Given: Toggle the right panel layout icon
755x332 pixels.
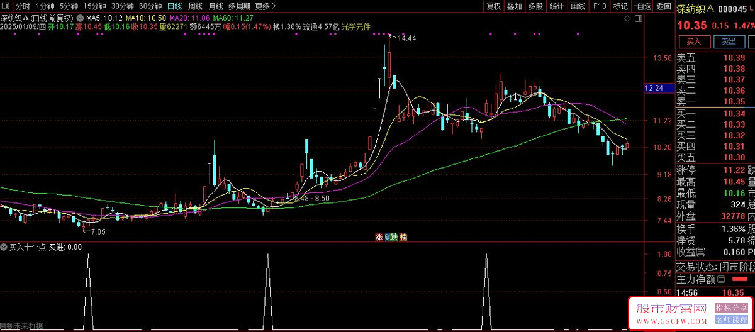Looking at the screenshot, I should coord(638,19).
